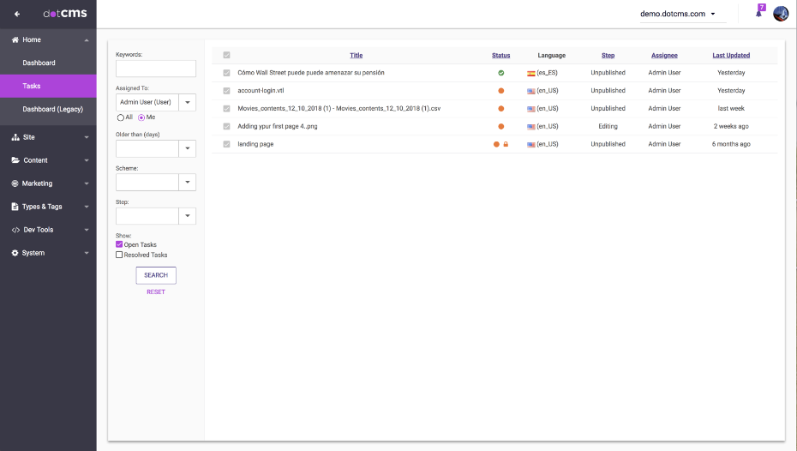Click the Dev Tools code icon
This screenshot has width=797, height=451.
[15, 230]
